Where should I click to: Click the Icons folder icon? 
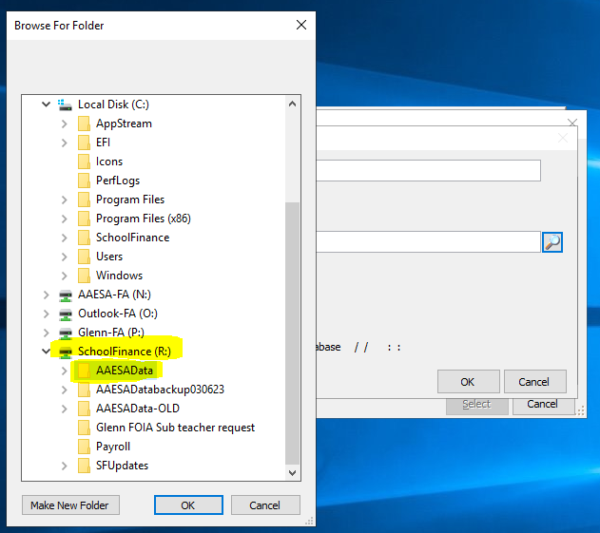coord(84,162)
